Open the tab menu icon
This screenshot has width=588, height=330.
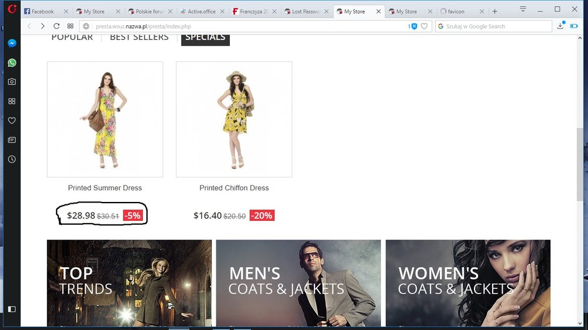523,9
